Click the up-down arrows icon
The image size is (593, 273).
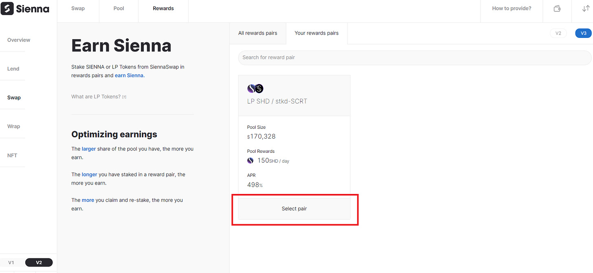pos(586,9)
